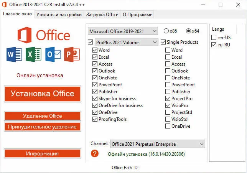Open the Загрузка Office tab

[102, 15]
